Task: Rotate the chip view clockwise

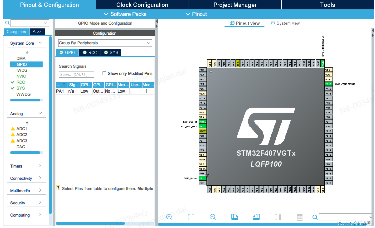Action: click(x=235, y=217)
